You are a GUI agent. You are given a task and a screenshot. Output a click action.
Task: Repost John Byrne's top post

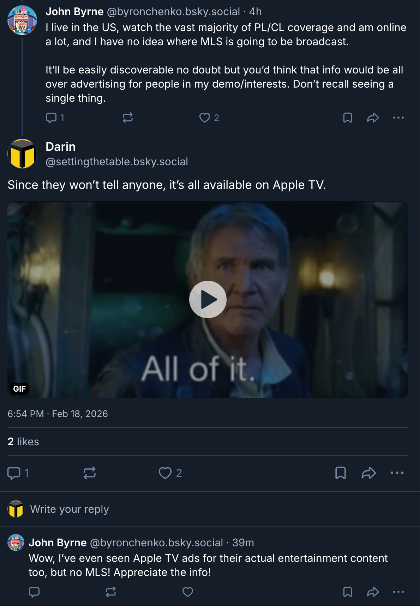[128, 118]
